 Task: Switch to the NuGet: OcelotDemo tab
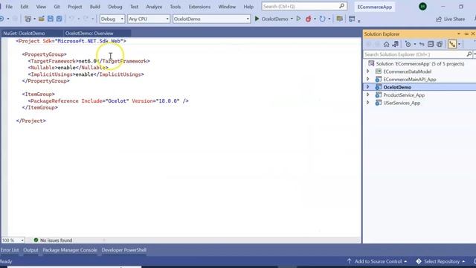click(24, 33)
